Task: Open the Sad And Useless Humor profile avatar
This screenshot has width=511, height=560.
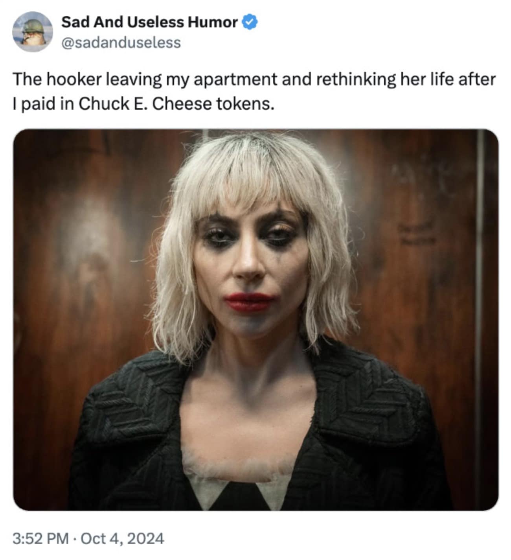Action: pyautogui.click(x=32, y=31)
